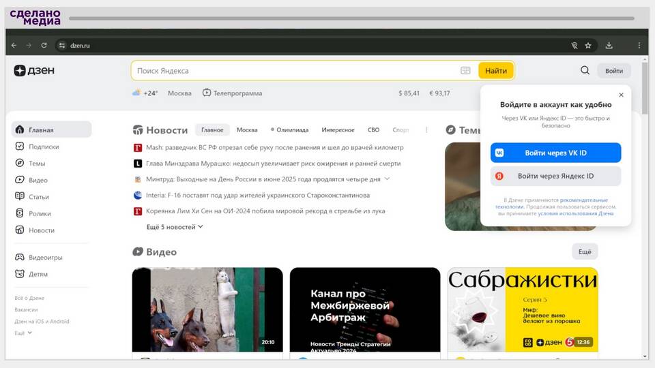Screen dimensions: 655x368
Task: Open browser three-dot menu
Action: (x=639, y=46)
